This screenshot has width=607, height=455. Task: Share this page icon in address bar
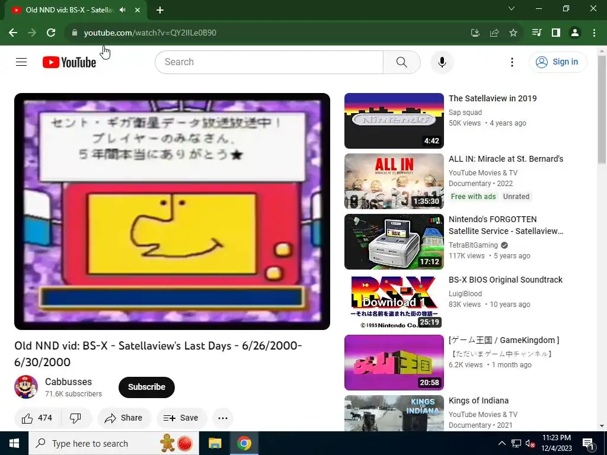(x=494, y=33)
